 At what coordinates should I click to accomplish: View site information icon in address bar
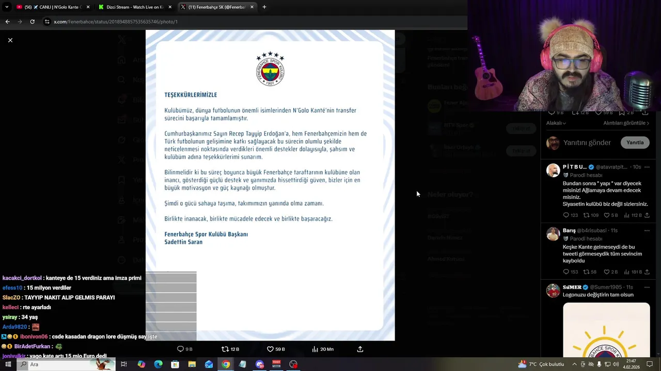click(47, 22)
